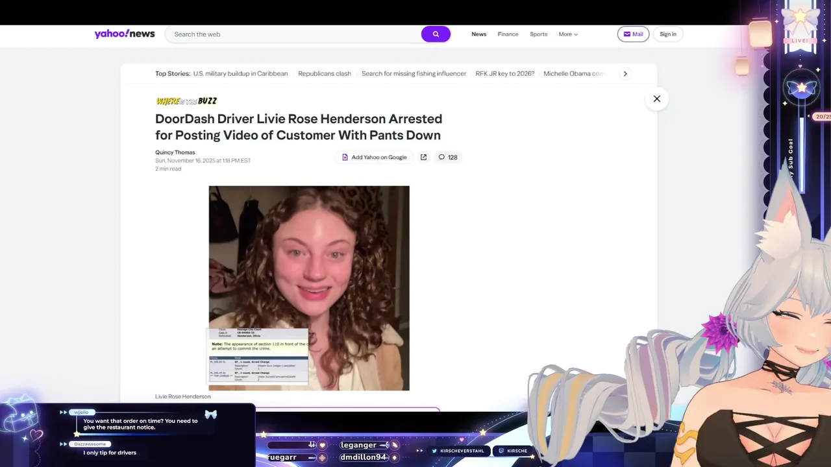Open Yahoo Mail button
This screenshot has width=831, height=467.
pyautogui.click(x=633, y=34)
